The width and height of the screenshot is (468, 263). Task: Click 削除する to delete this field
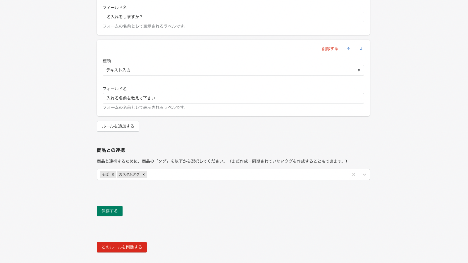pyautogui.click(x=330, y=49)
